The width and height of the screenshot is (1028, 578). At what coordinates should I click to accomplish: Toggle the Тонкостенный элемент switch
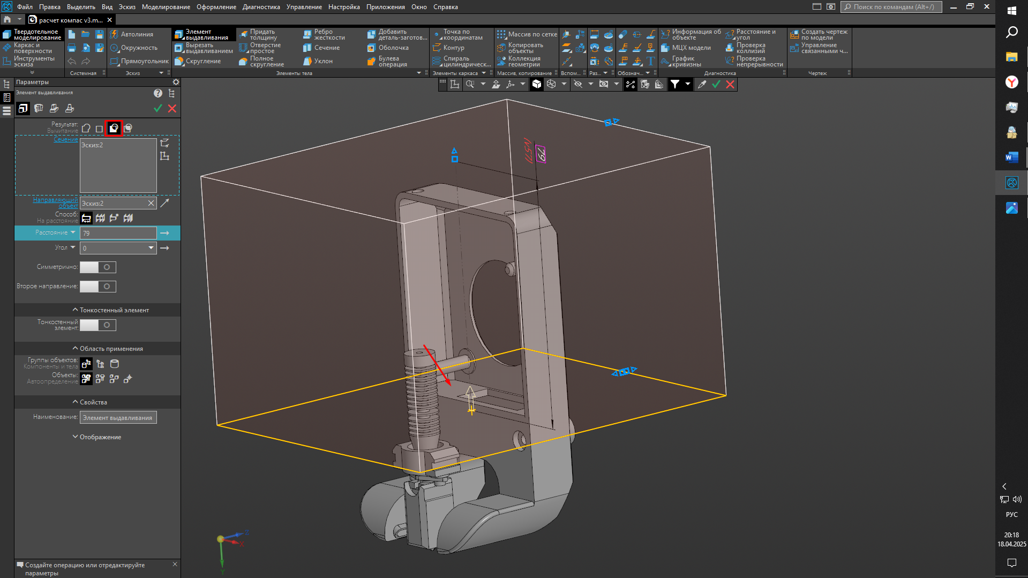(97, 325)
